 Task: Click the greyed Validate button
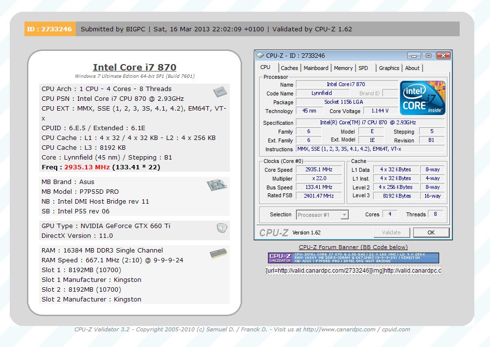(x=391, y=232)
